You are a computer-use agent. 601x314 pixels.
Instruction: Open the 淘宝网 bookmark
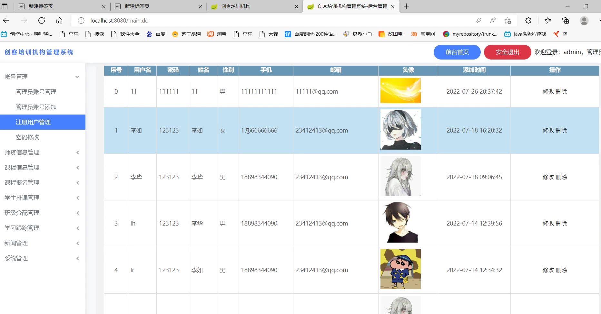point(423,34)
